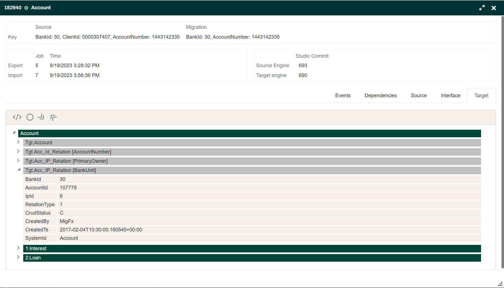The height and width of the screenshot is (288, 504).
Task: Click the circle icon in the target toolbar
Action: pos(30,117)
